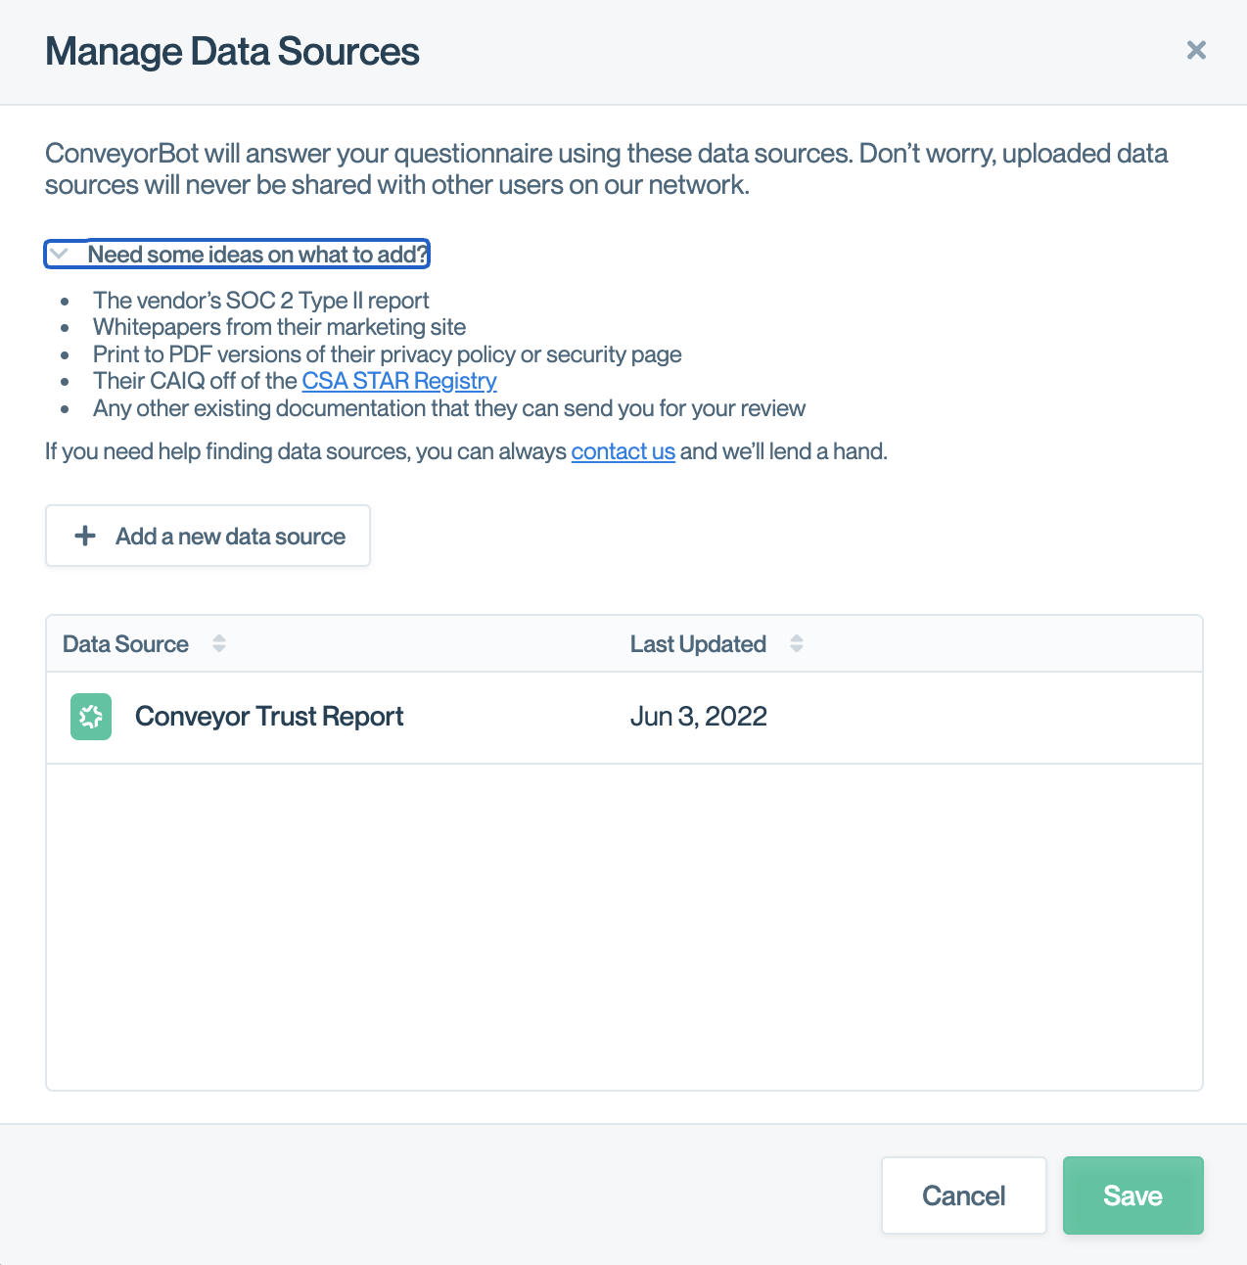Click the SOC 2 Type II report bullet
The width and height of the screenshot is (1247, 1265).
260,301
